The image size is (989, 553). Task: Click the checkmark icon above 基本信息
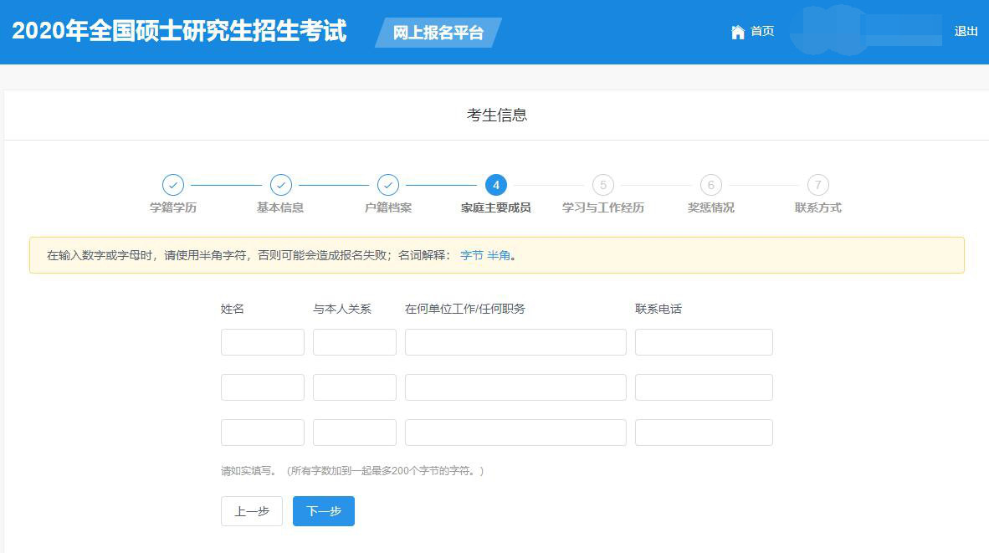(x=280, y=184)
